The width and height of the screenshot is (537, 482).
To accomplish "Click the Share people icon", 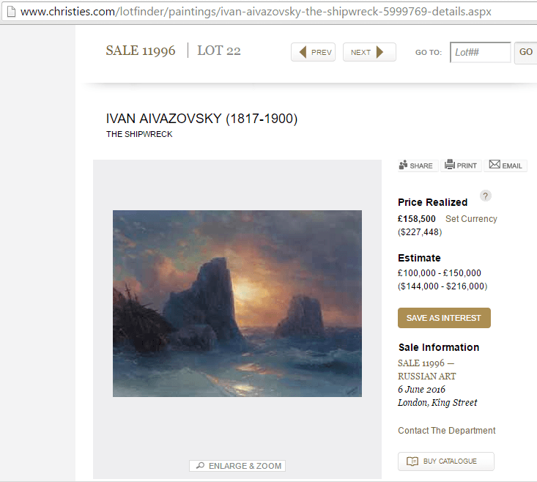I will tap(403, 165).
